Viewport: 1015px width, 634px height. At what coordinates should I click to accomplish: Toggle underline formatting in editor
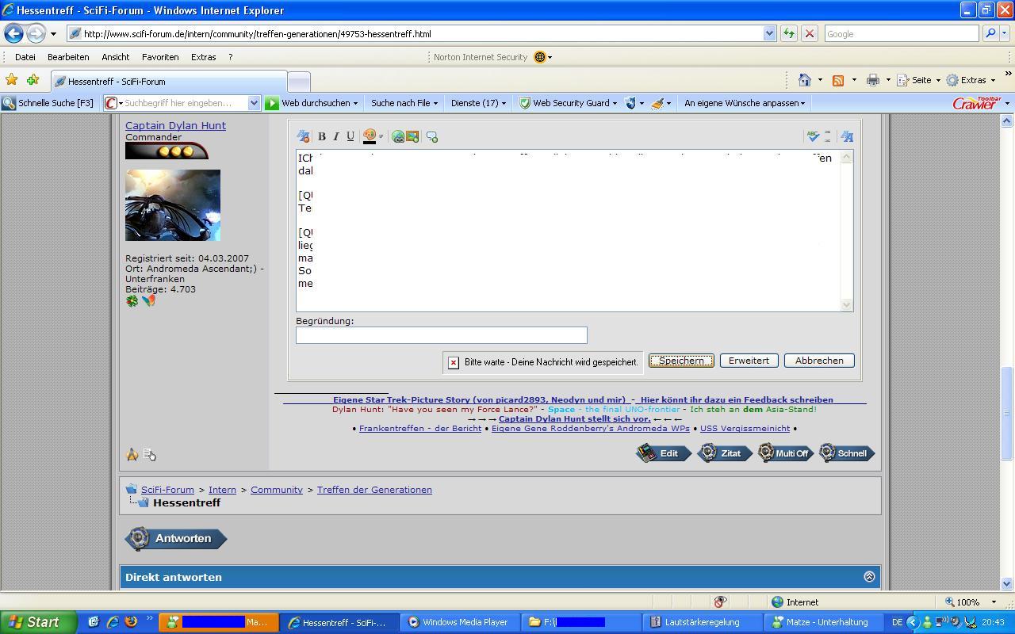(x=350, y=137)
